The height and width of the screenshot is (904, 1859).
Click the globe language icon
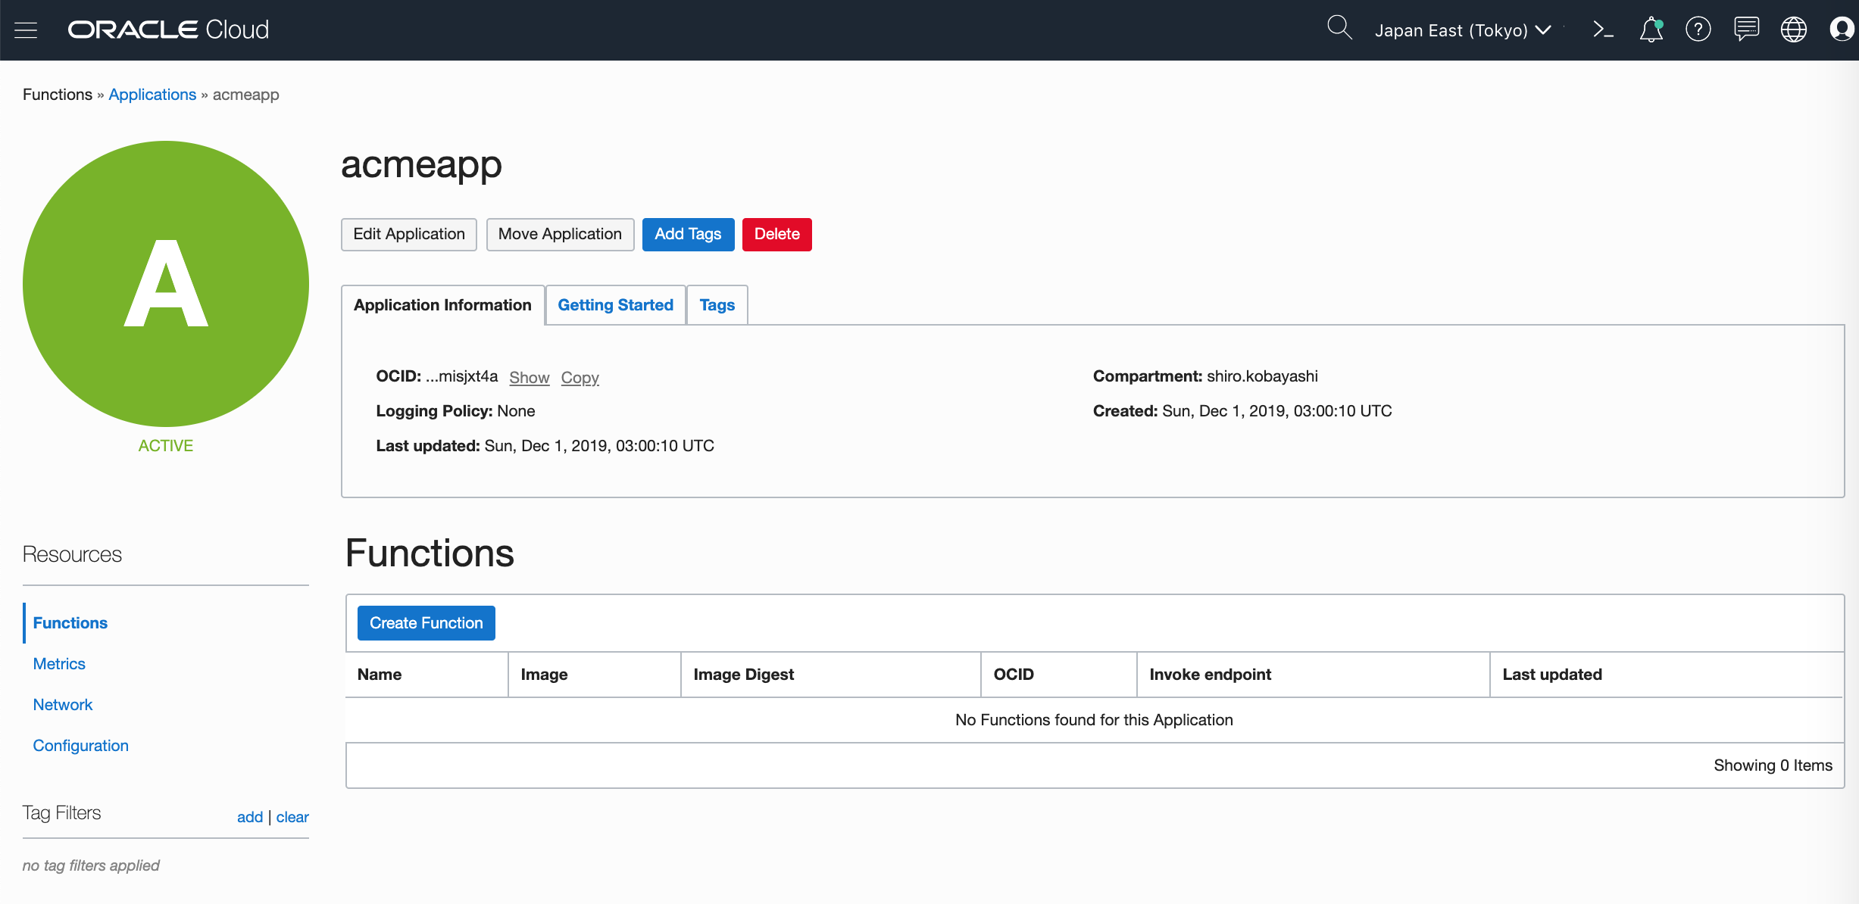[1793, 30]
